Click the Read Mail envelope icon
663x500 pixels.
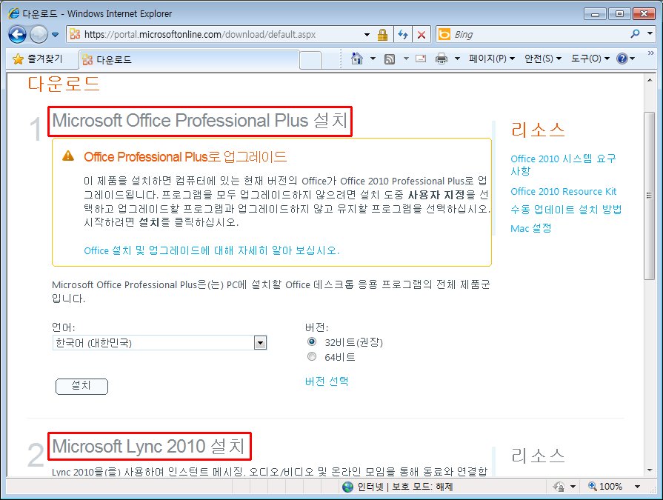click(420, 59)
